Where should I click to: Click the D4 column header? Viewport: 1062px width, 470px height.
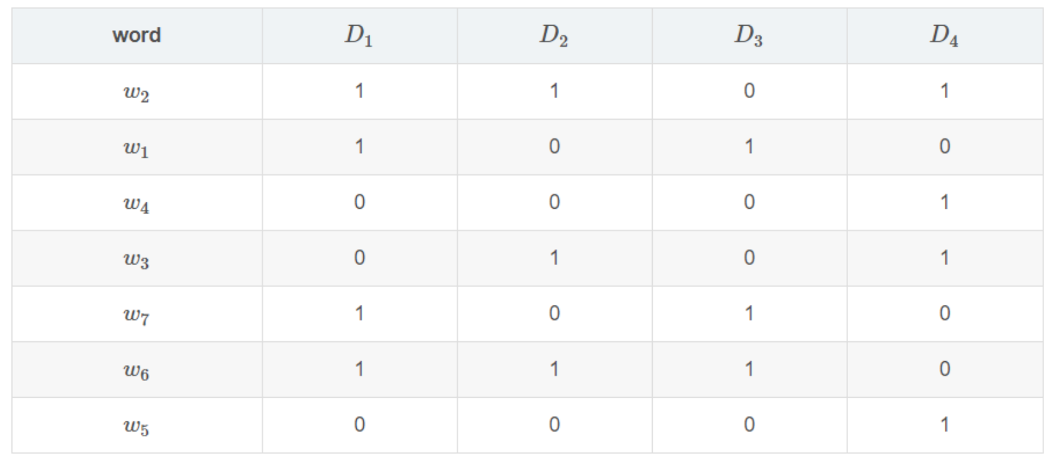click(x=944, y=35)
